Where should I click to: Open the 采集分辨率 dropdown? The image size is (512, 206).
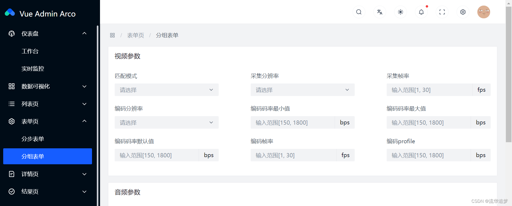point(303,90)
